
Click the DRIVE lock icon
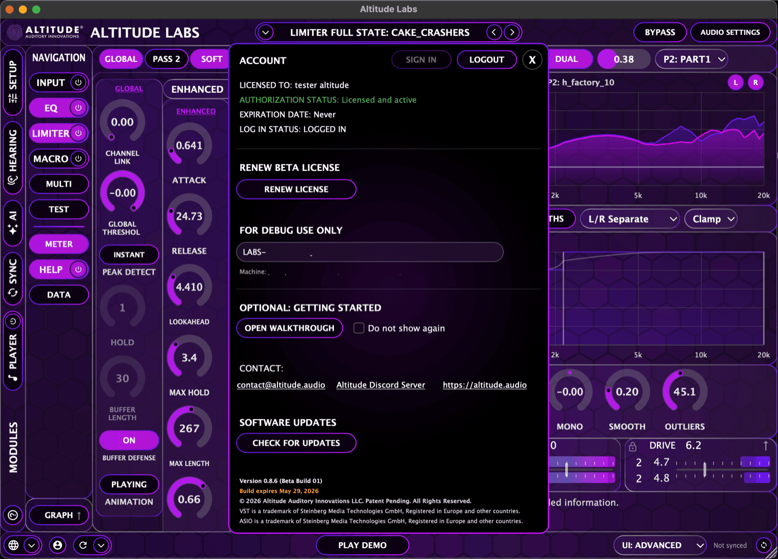click(633, 447)
